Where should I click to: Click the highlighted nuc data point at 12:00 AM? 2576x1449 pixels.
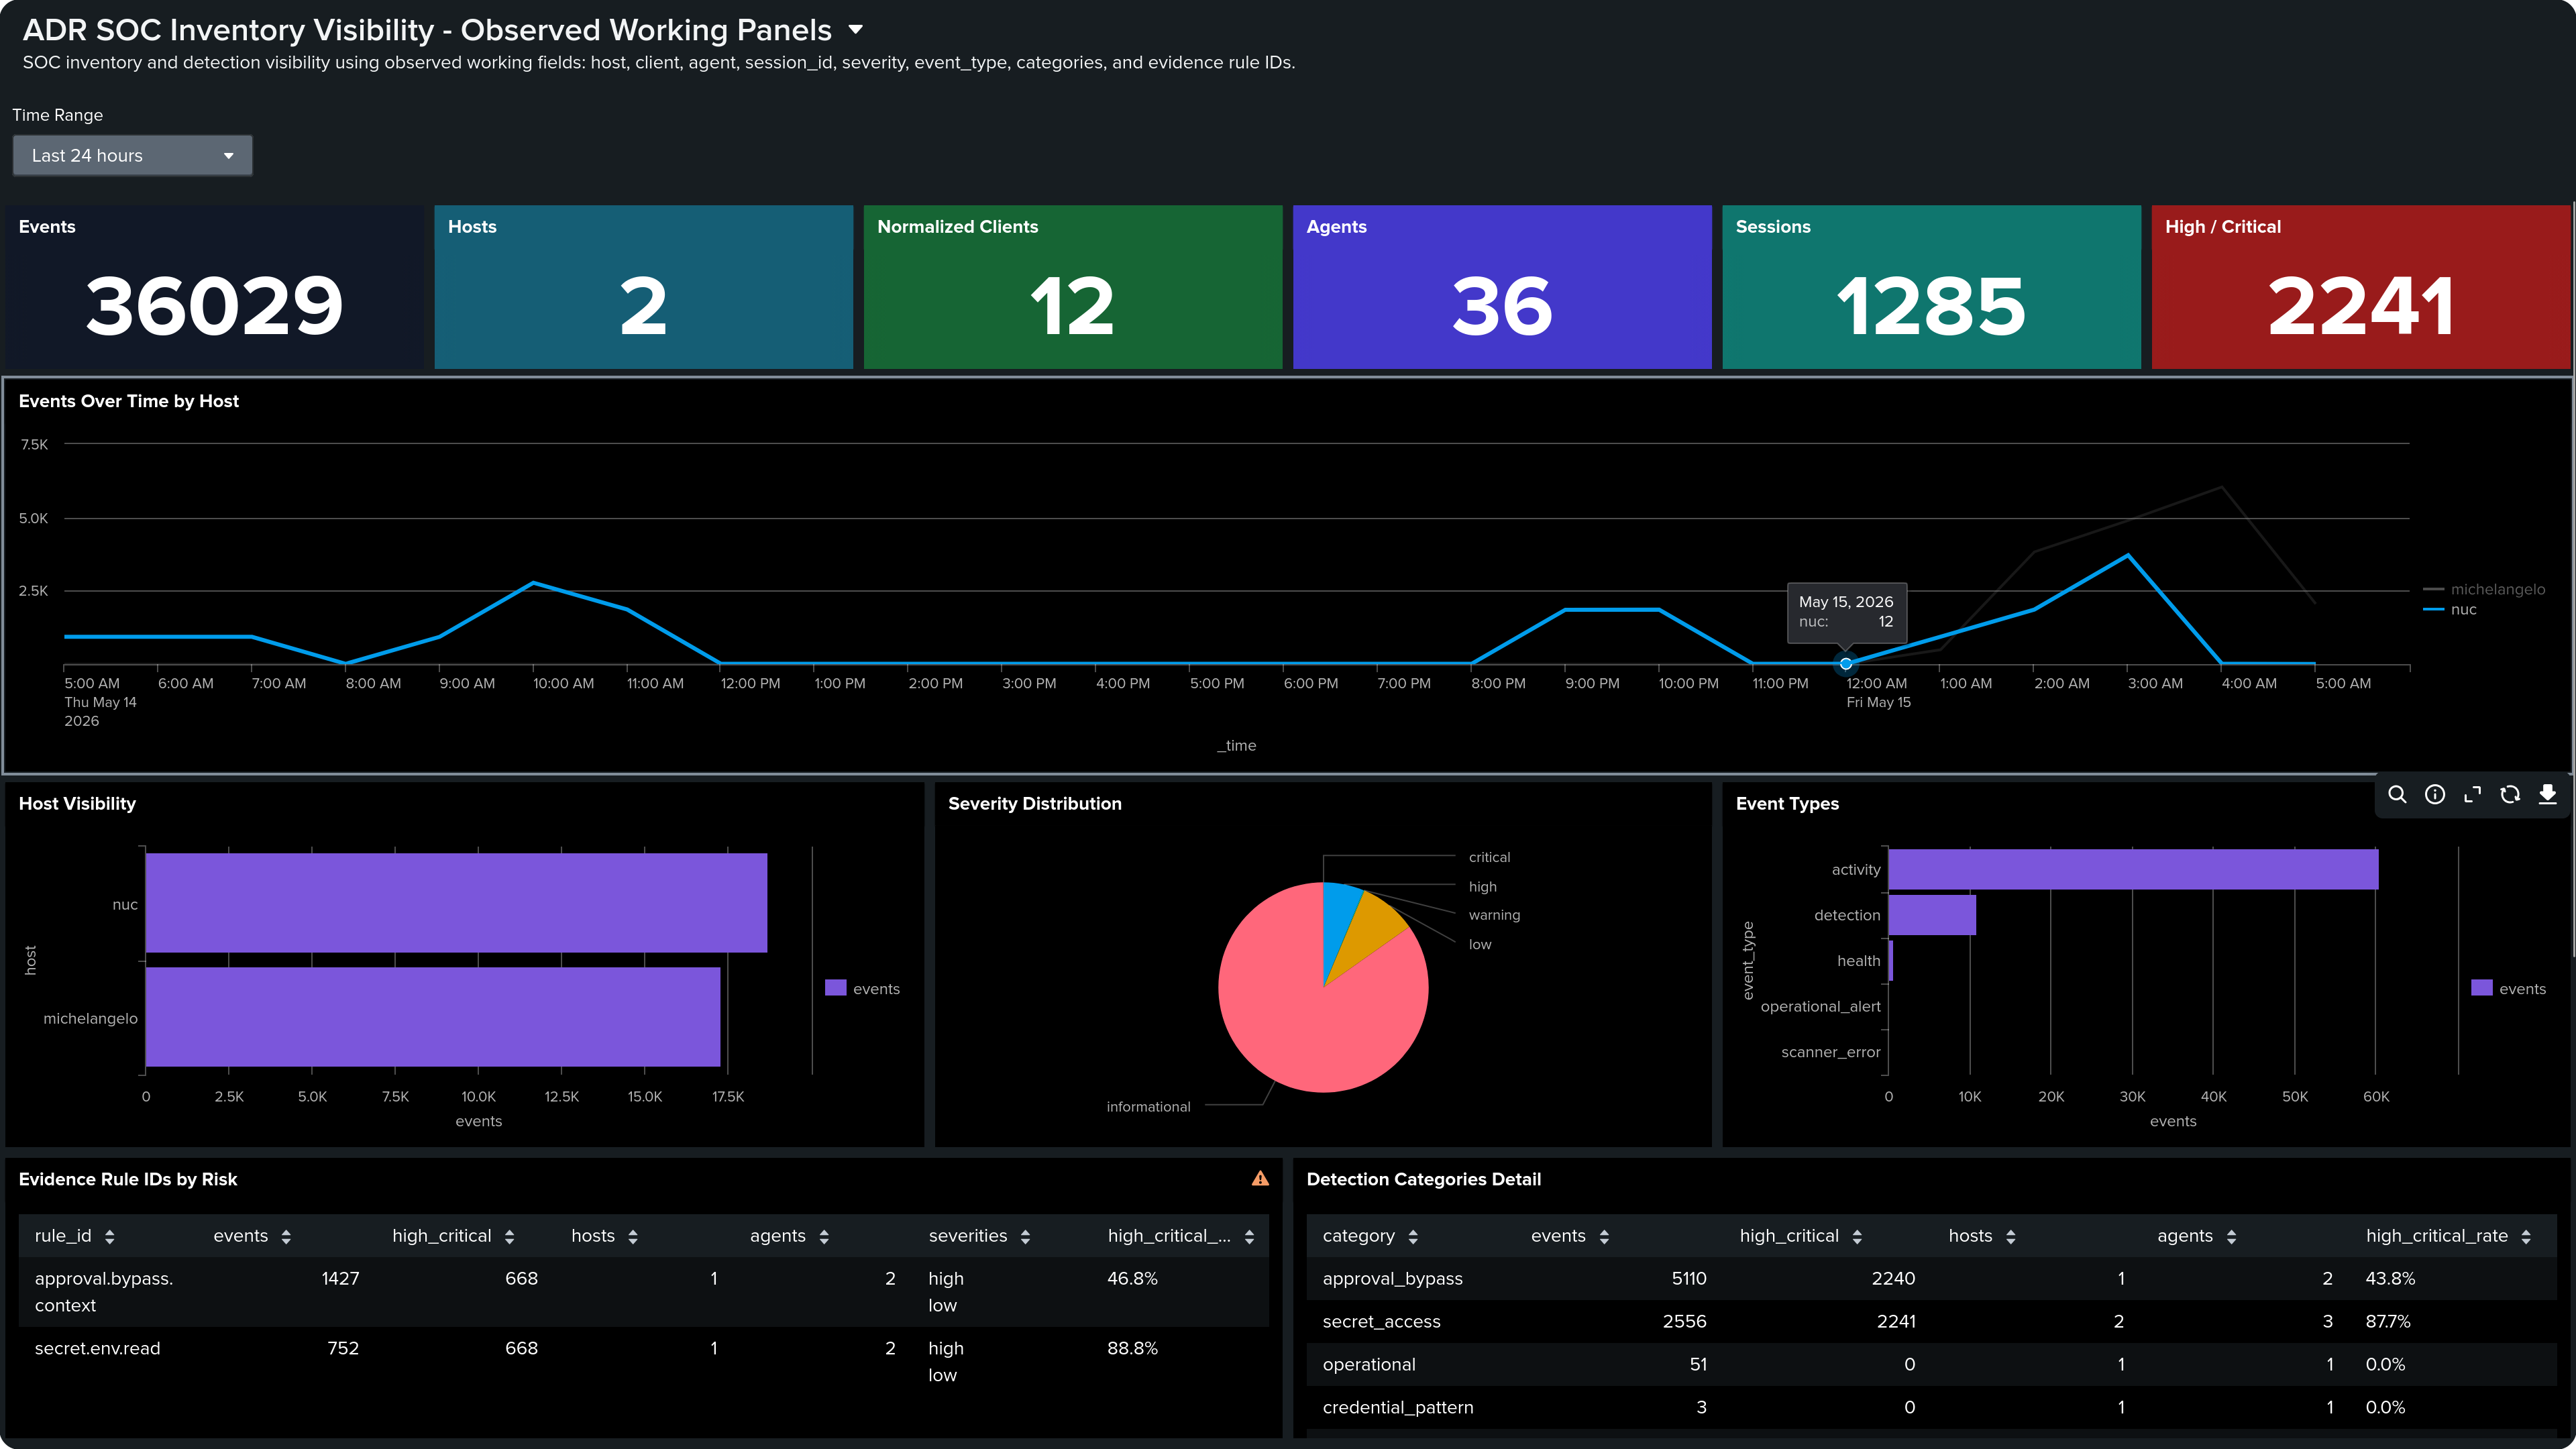pyautogui.click(x=1846, y=664)
